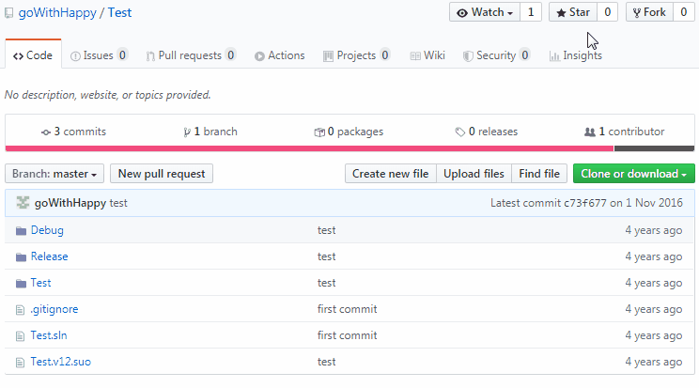Click the branch icon next to 1 branch

tap(187, 132)
